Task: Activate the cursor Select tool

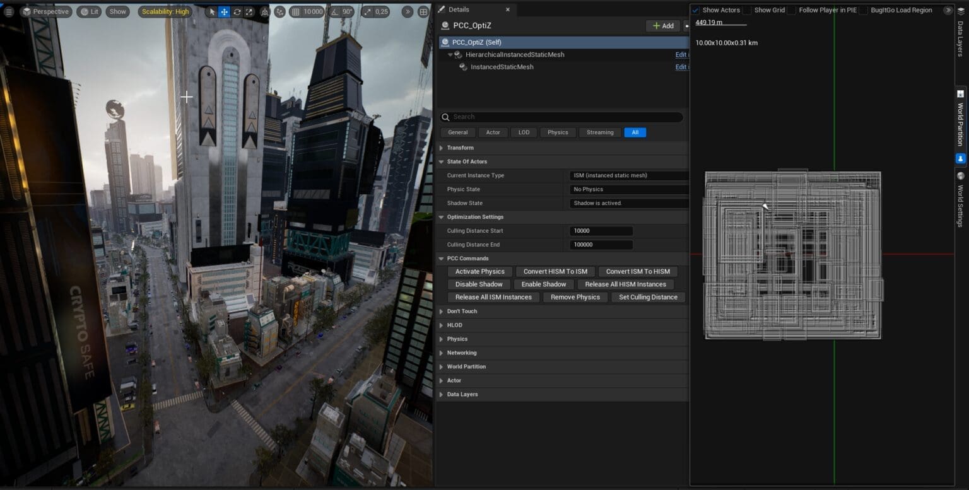Action: (211, 11)
